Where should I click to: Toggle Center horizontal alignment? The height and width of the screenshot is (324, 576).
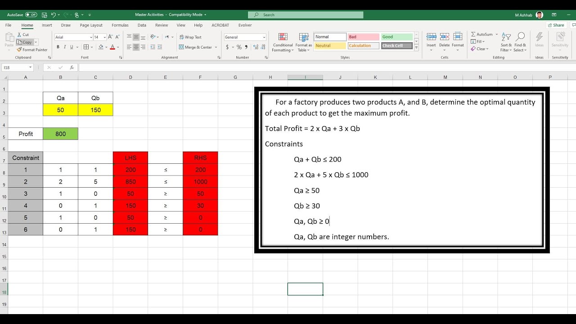(x=136, y=47)
